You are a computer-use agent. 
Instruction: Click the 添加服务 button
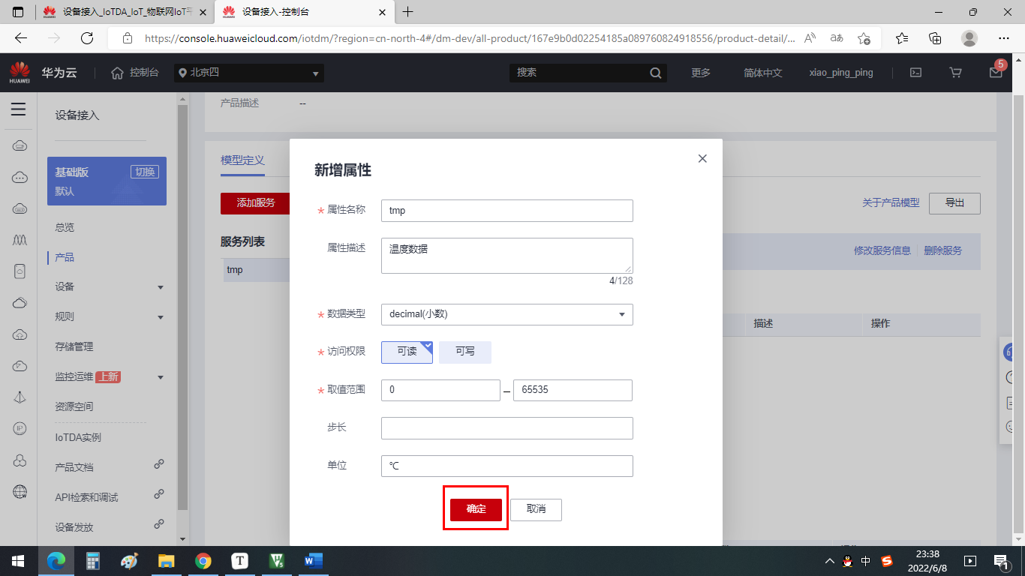tap(256, 202)
